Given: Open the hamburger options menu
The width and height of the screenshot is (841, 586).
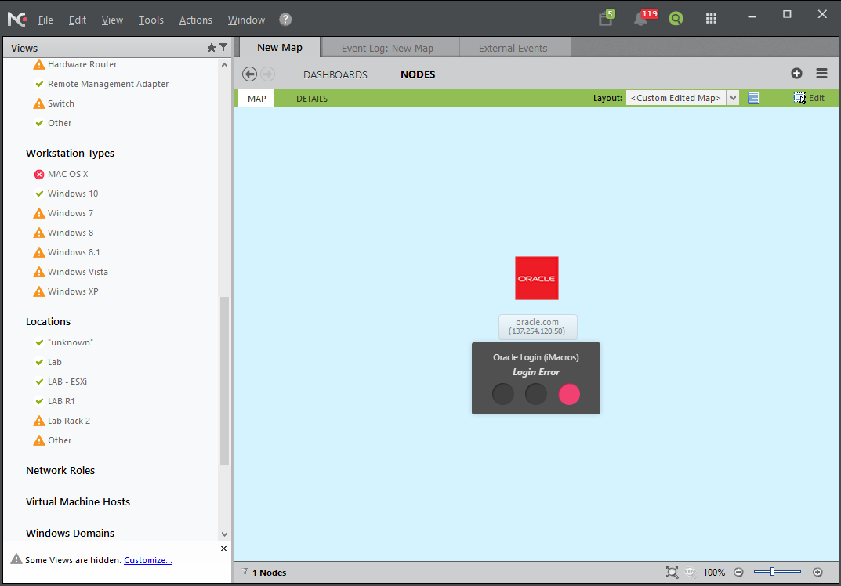Looking at the screenshot, I should point(821,74).
